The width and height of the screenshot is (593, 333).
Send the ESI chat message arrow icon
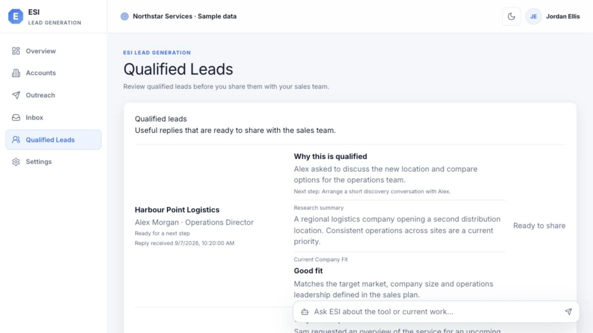pyautogui.click(x=568, y=312)
